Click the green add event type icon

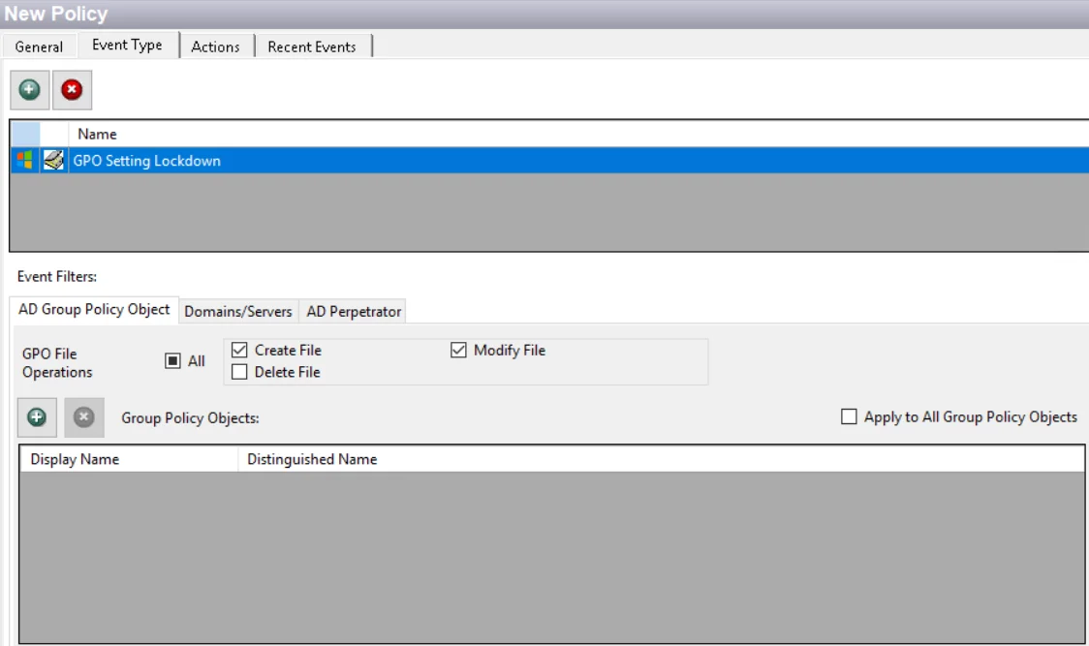(29, 90)
